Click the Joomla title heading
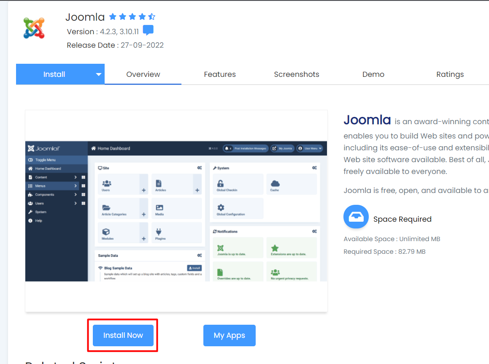489x364 pixels. [85, 17]
